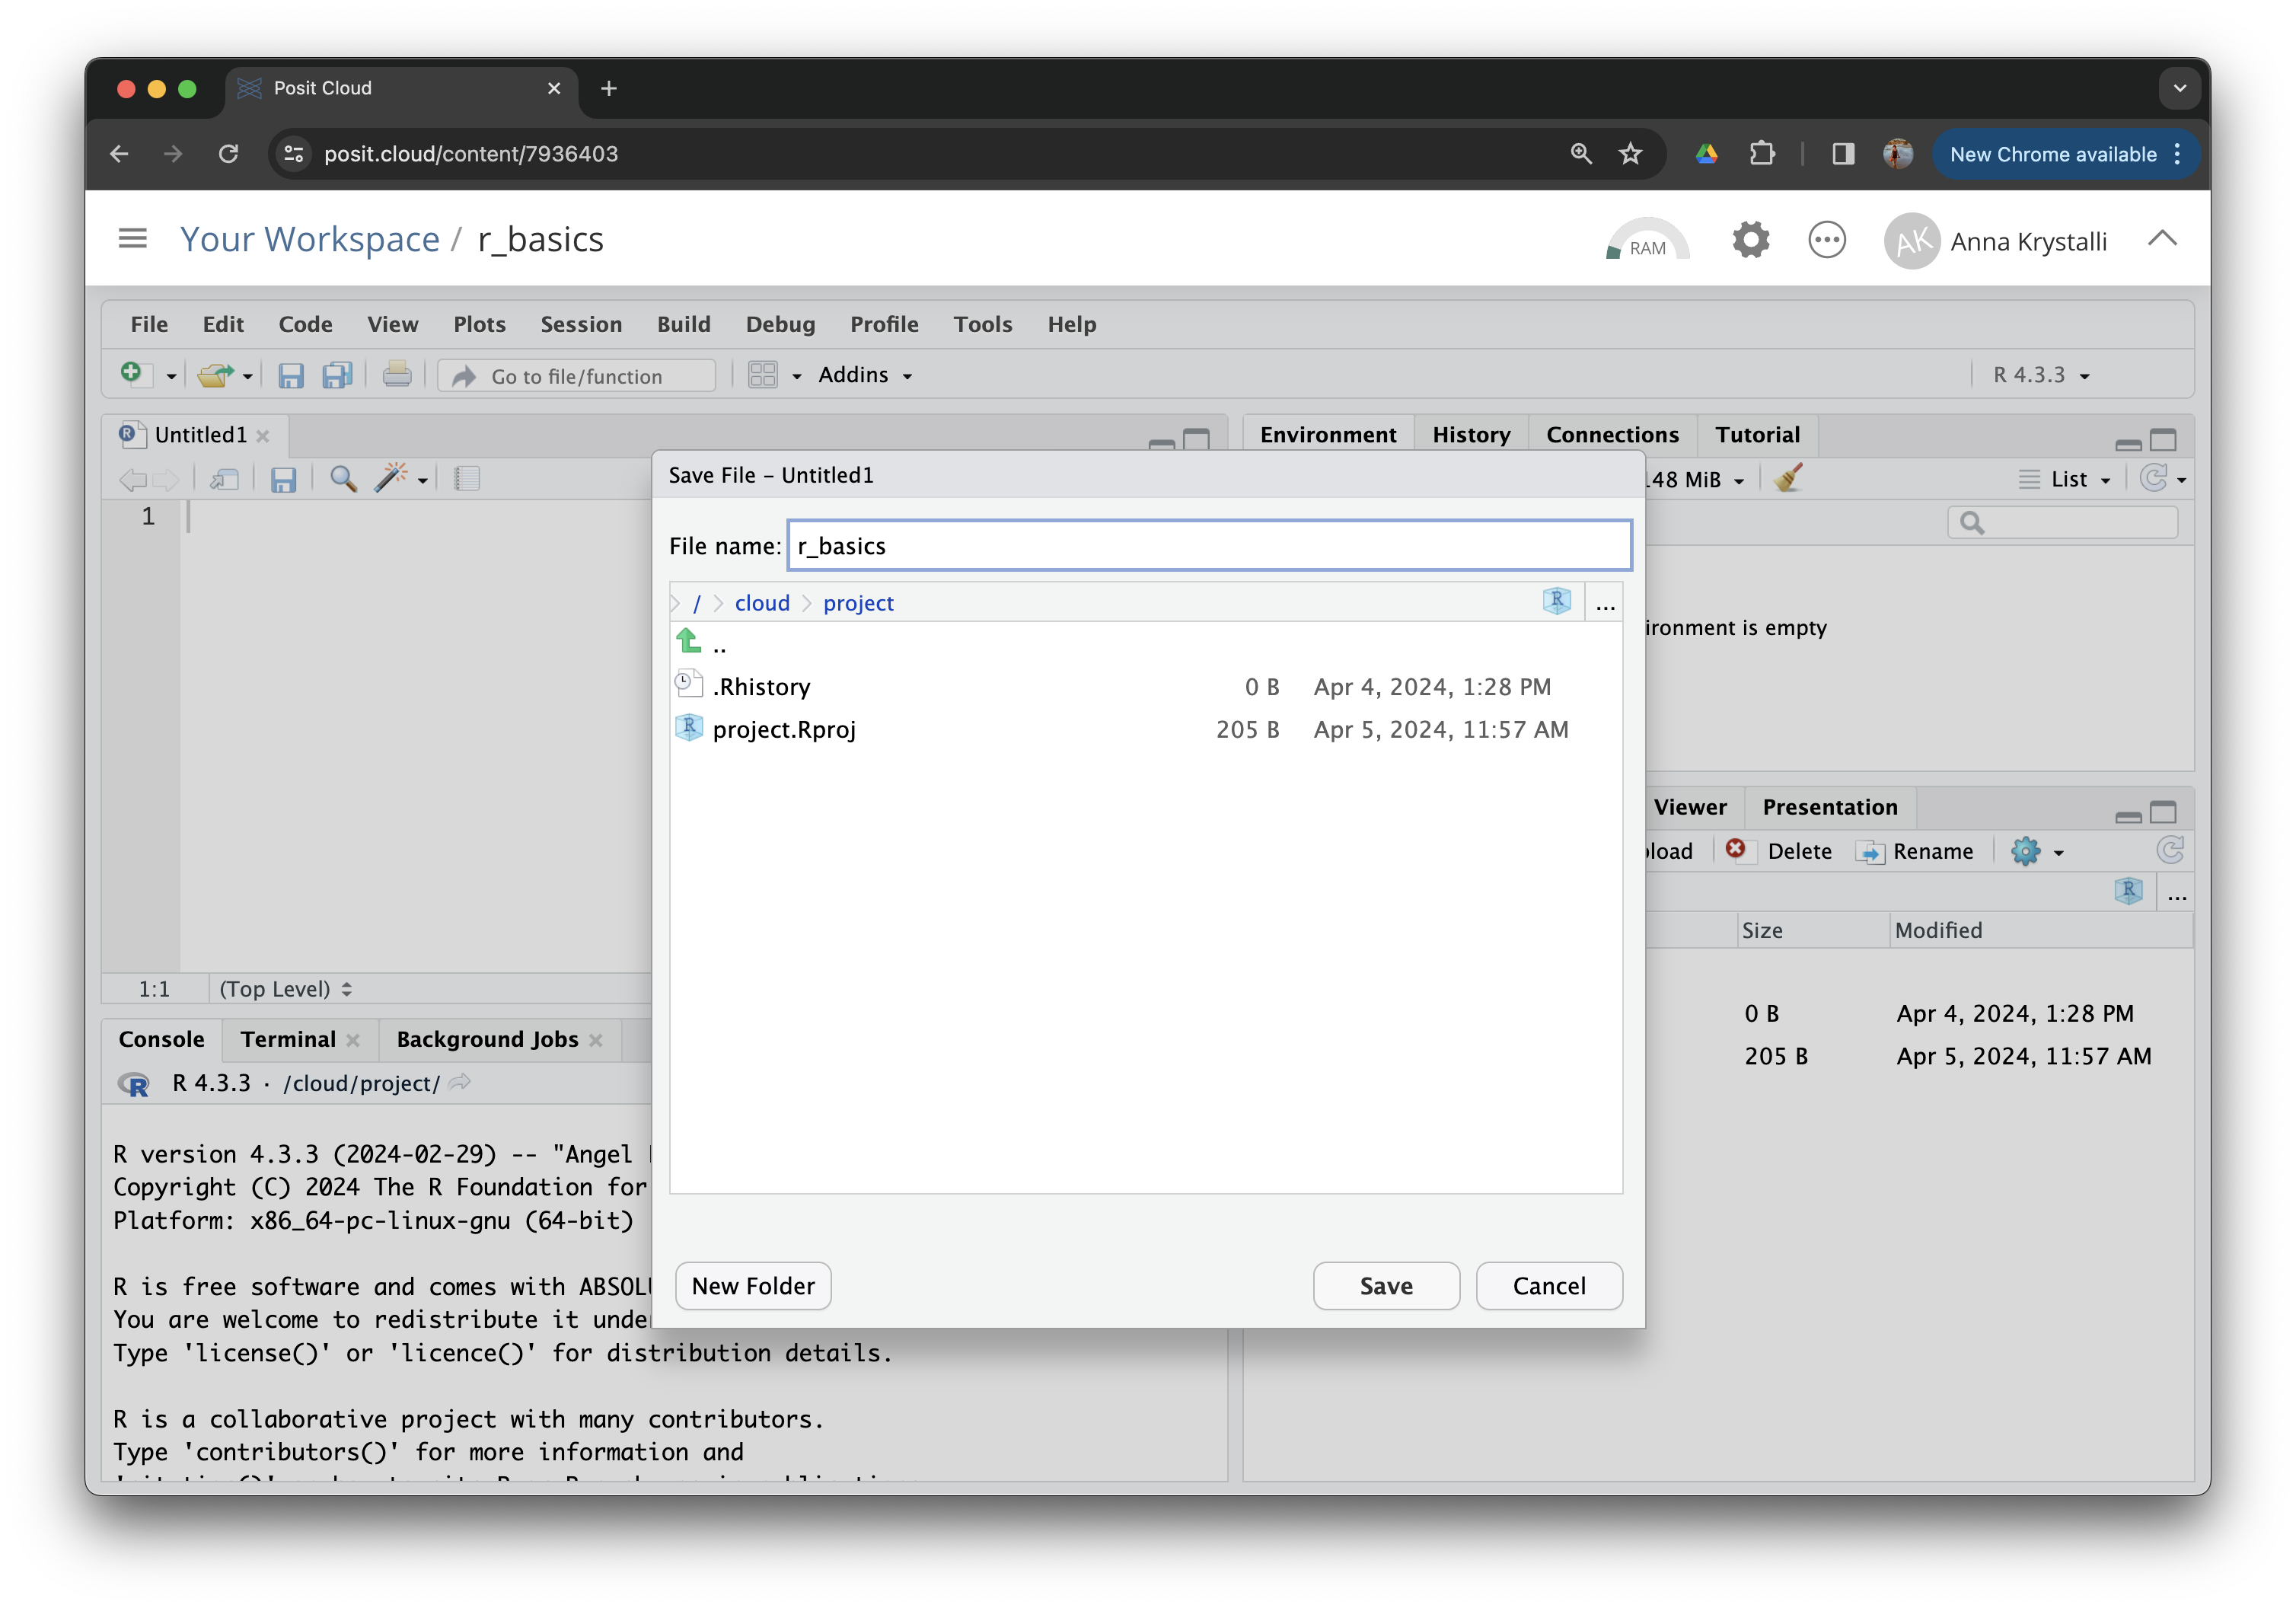The height and width of the screenshot is (1608, 2296).
Task: Open the hamburger navigation menu
Action: coord(132,238)
